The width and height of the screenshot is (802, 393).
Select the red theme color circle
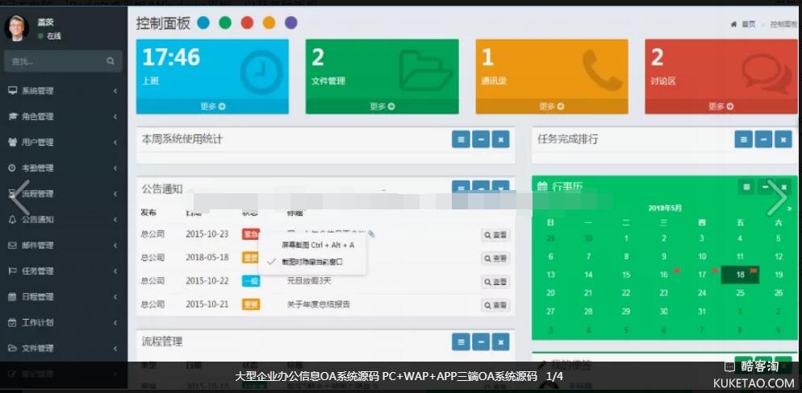247,23
